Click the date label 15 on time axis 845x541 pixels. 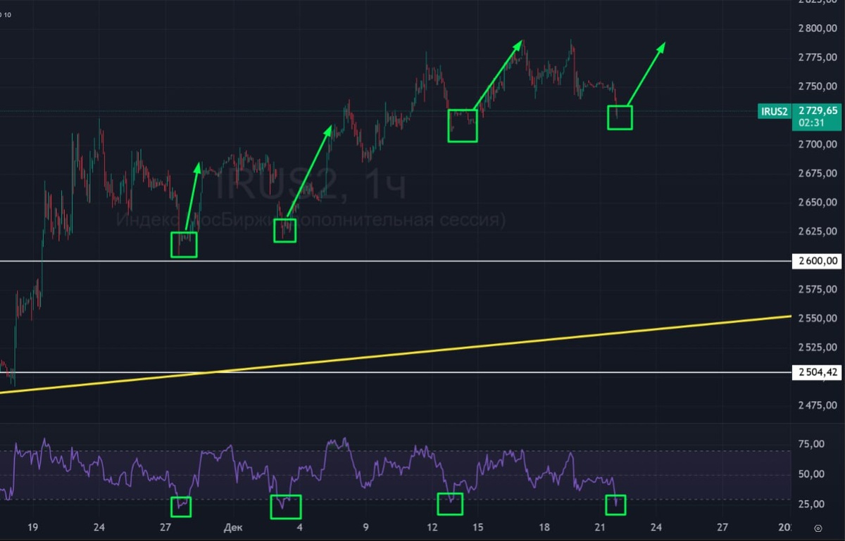tap(478, 526)
